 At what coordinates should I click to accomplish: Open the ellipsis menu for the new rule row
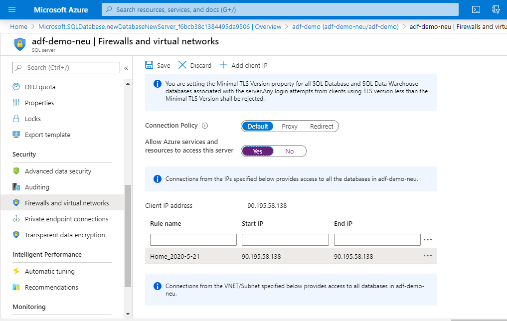pos(427,240)
